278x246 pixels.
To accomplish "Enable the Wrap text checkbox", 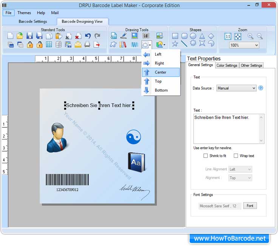I will pos(236,156).
